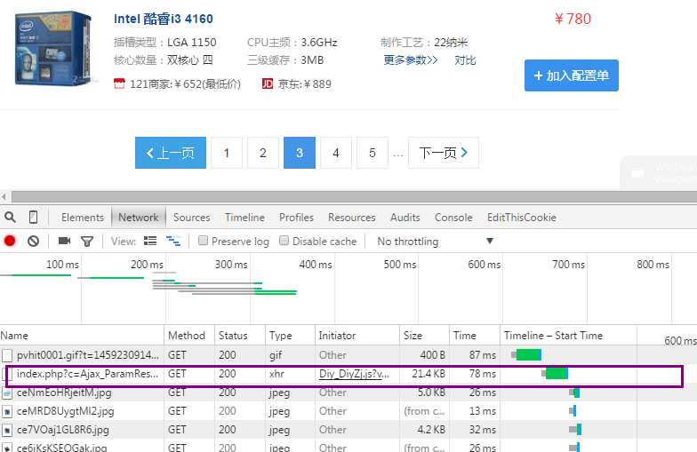Sort requests by Initiator column header
Screen dimensions: 697x452
pyautogui.click(x=357, y=336)
